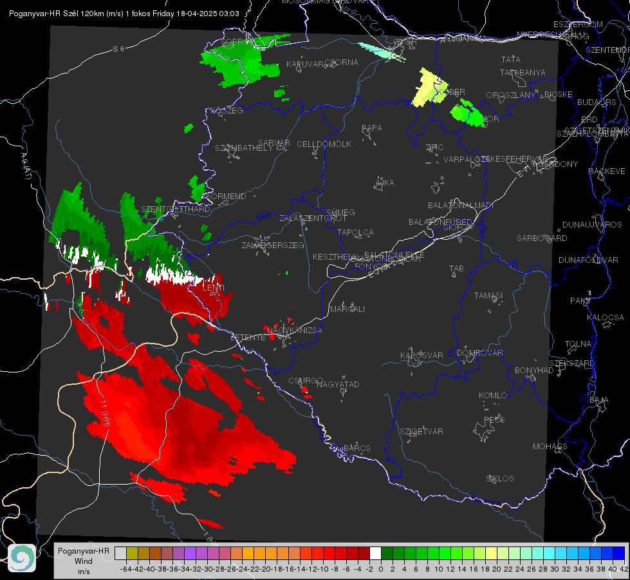Click the timestamp 'Friday 18-04-2025 03:03'
The image size is (630, 580).
(x=196, y=14)
